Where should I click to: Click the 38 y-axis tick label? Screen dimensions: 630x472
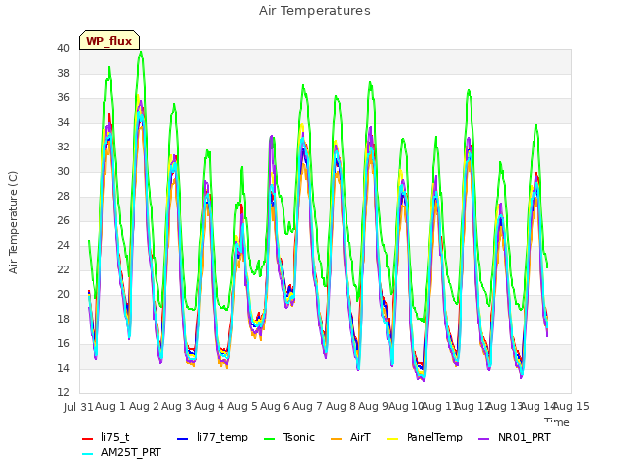click(63, 73)
